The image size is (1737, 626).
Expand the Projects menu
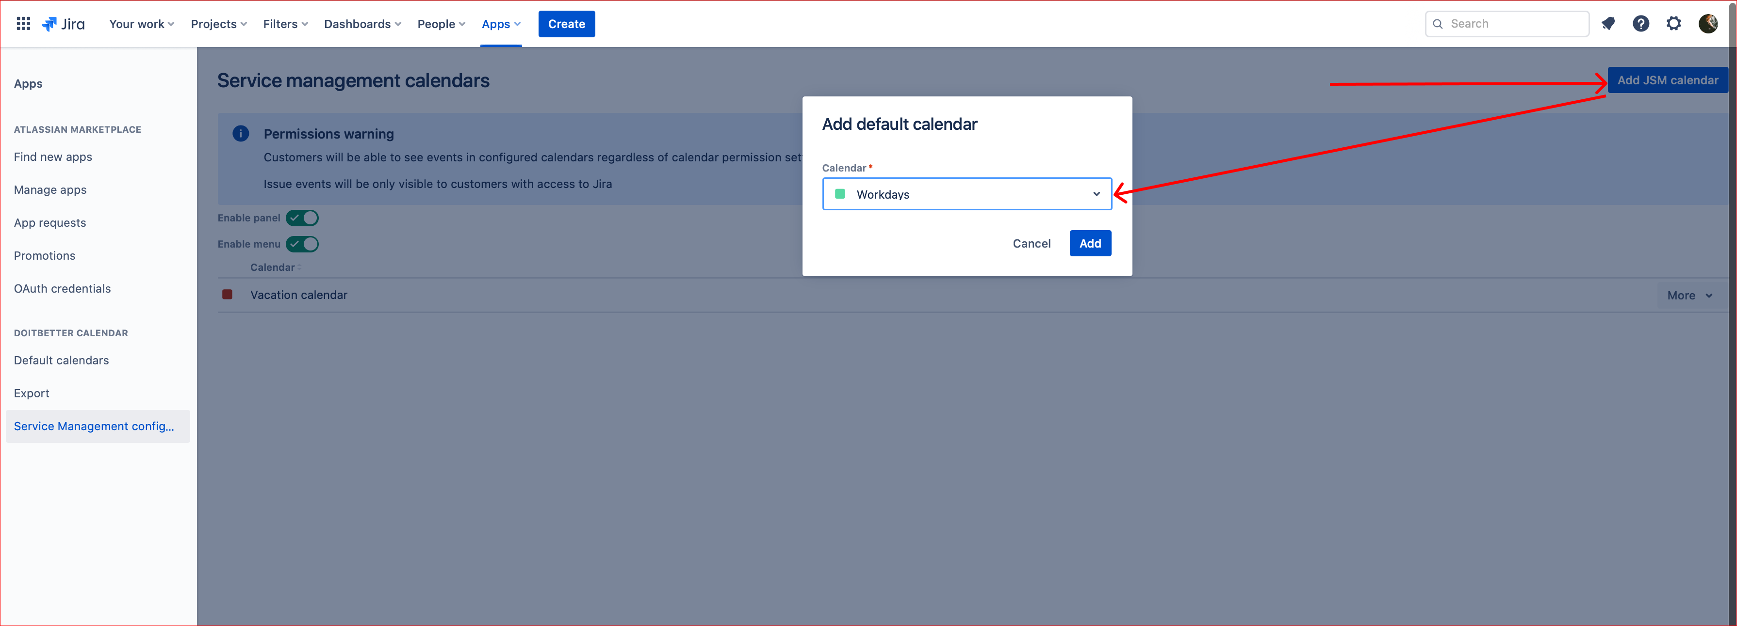pos(218,24)
